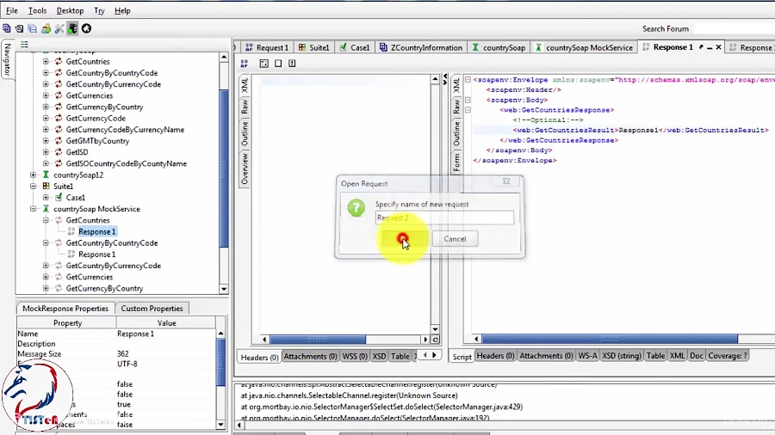Screen dimensions: 775x435
Task: Click the horizontal scrollbar of the response XML pane
Action: [x=610, y=339]
